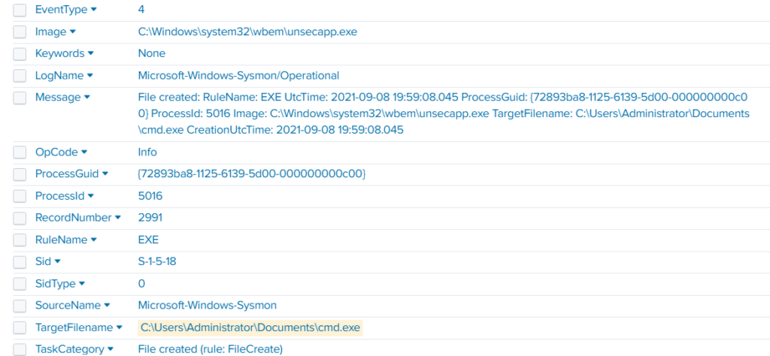Click SourceName value Microsoft-Windows-Sysmon
Viewport: 770px width, 356px height.
coord(208,306)
